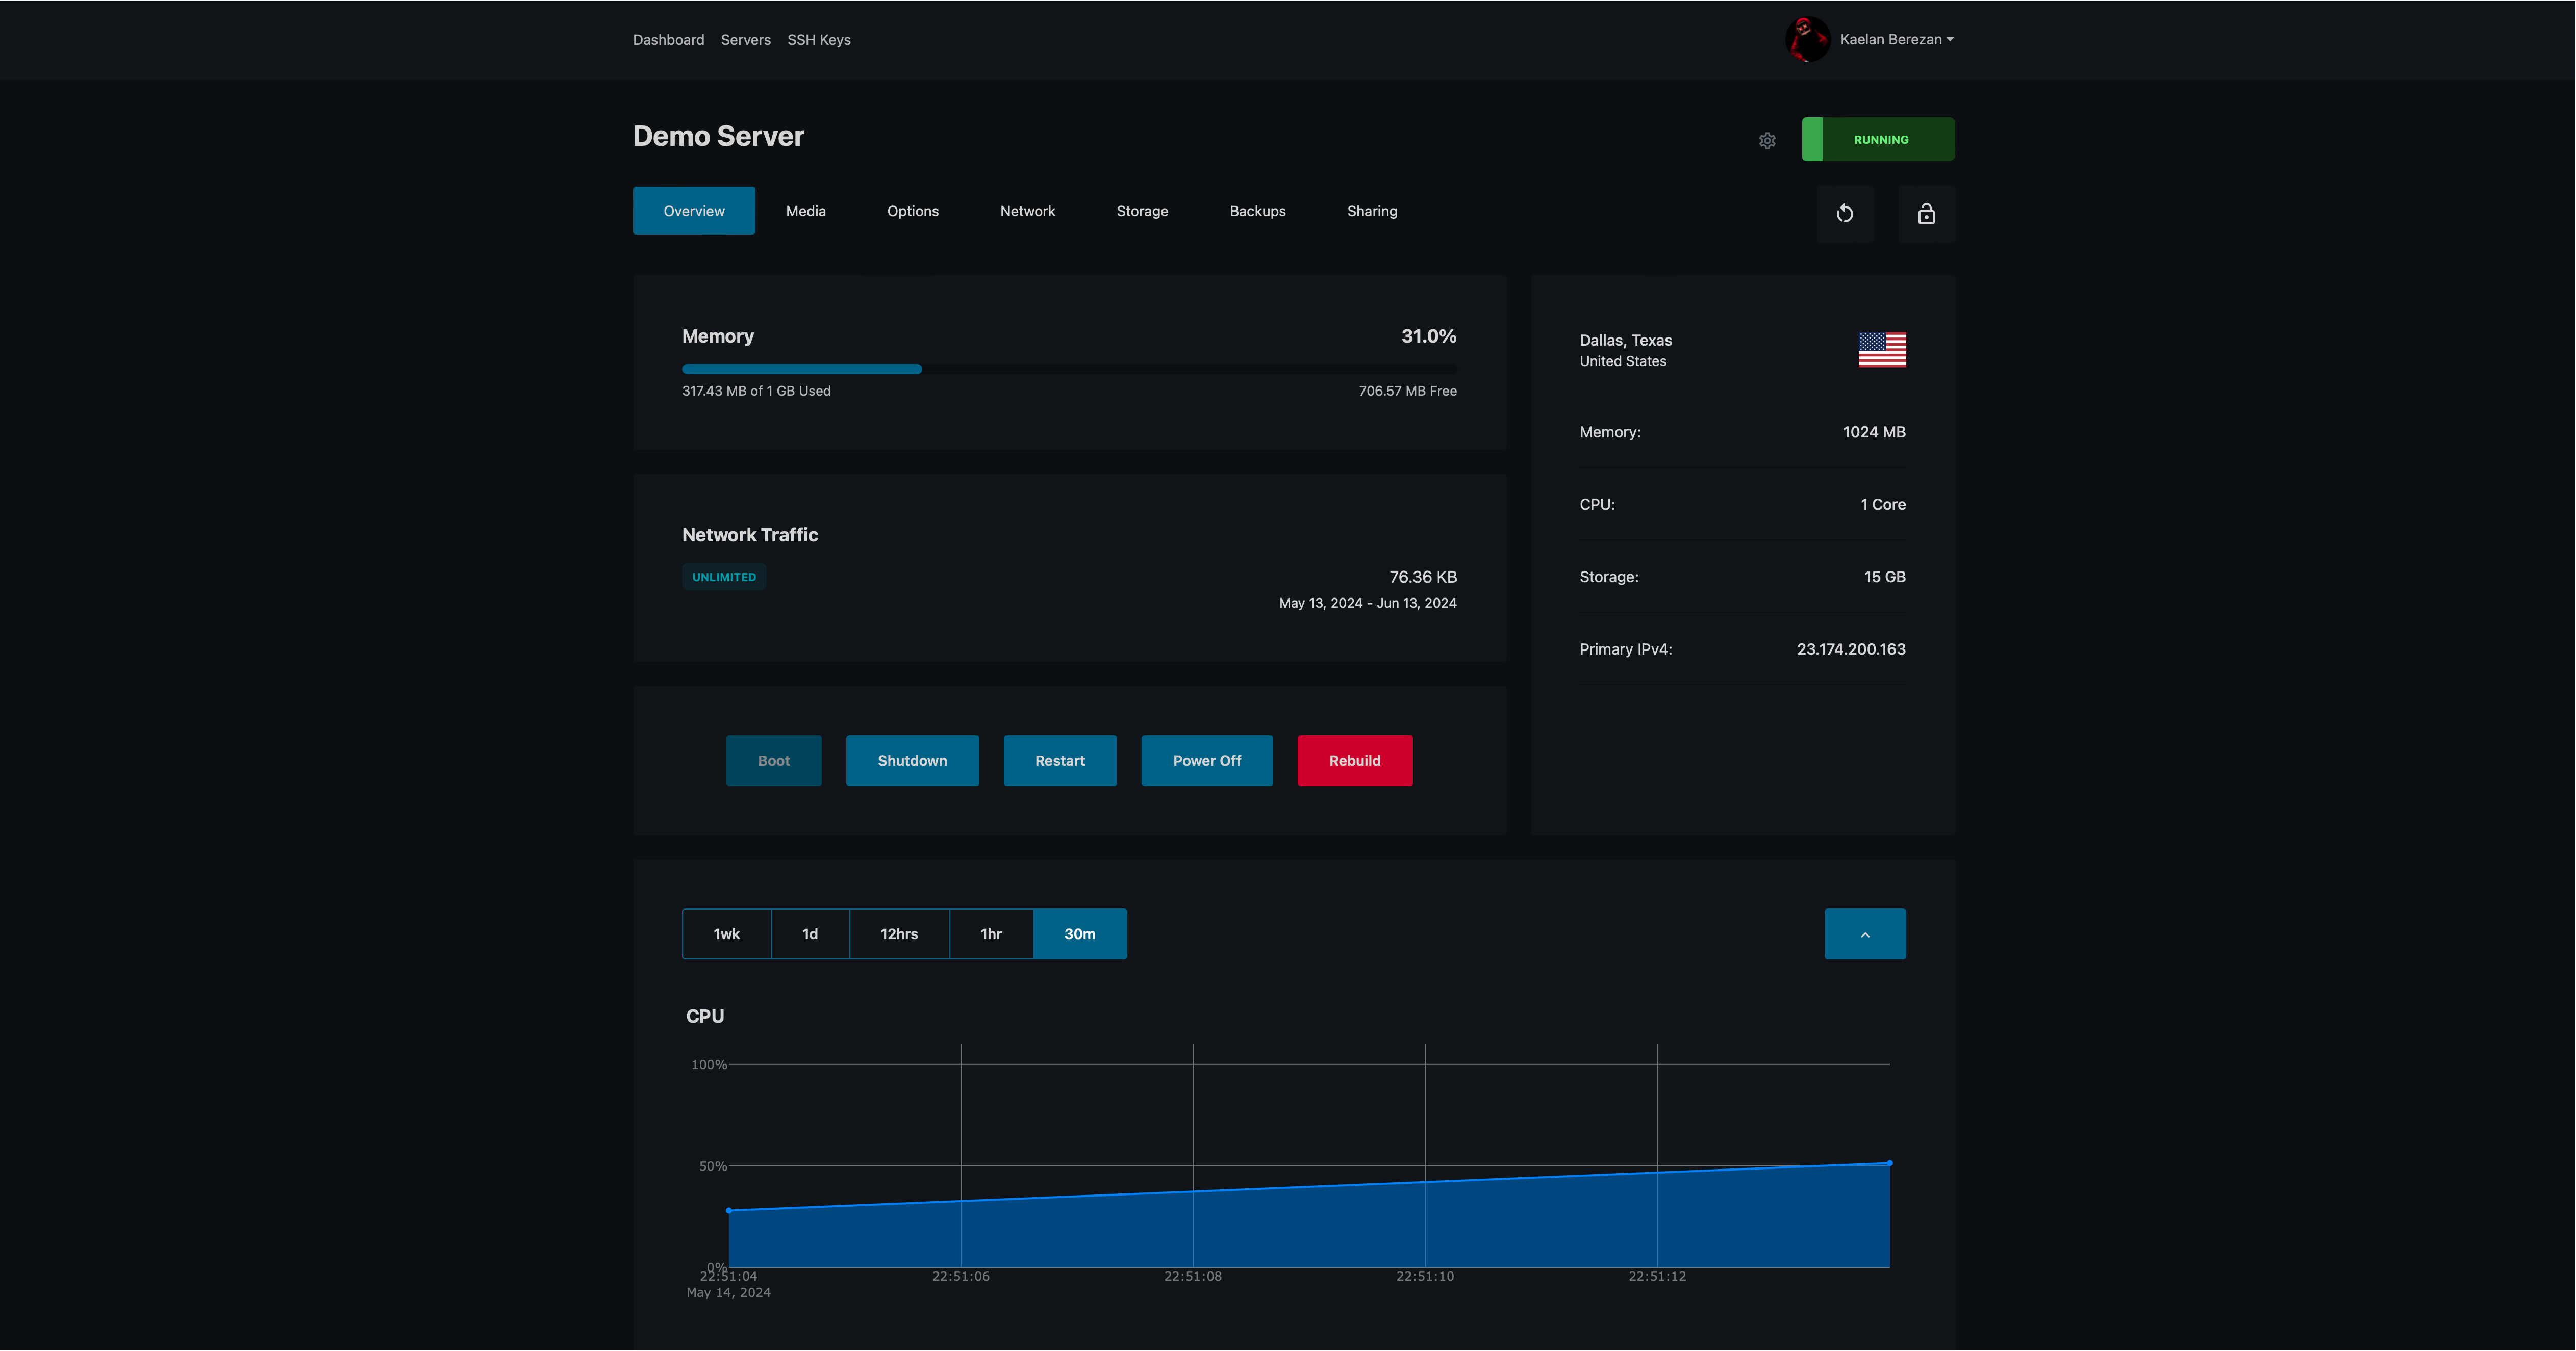Viewport: 2576px width, 1351px height.
Task: Click the 50% axis label on CPU chart
Action: [713, 1166]
